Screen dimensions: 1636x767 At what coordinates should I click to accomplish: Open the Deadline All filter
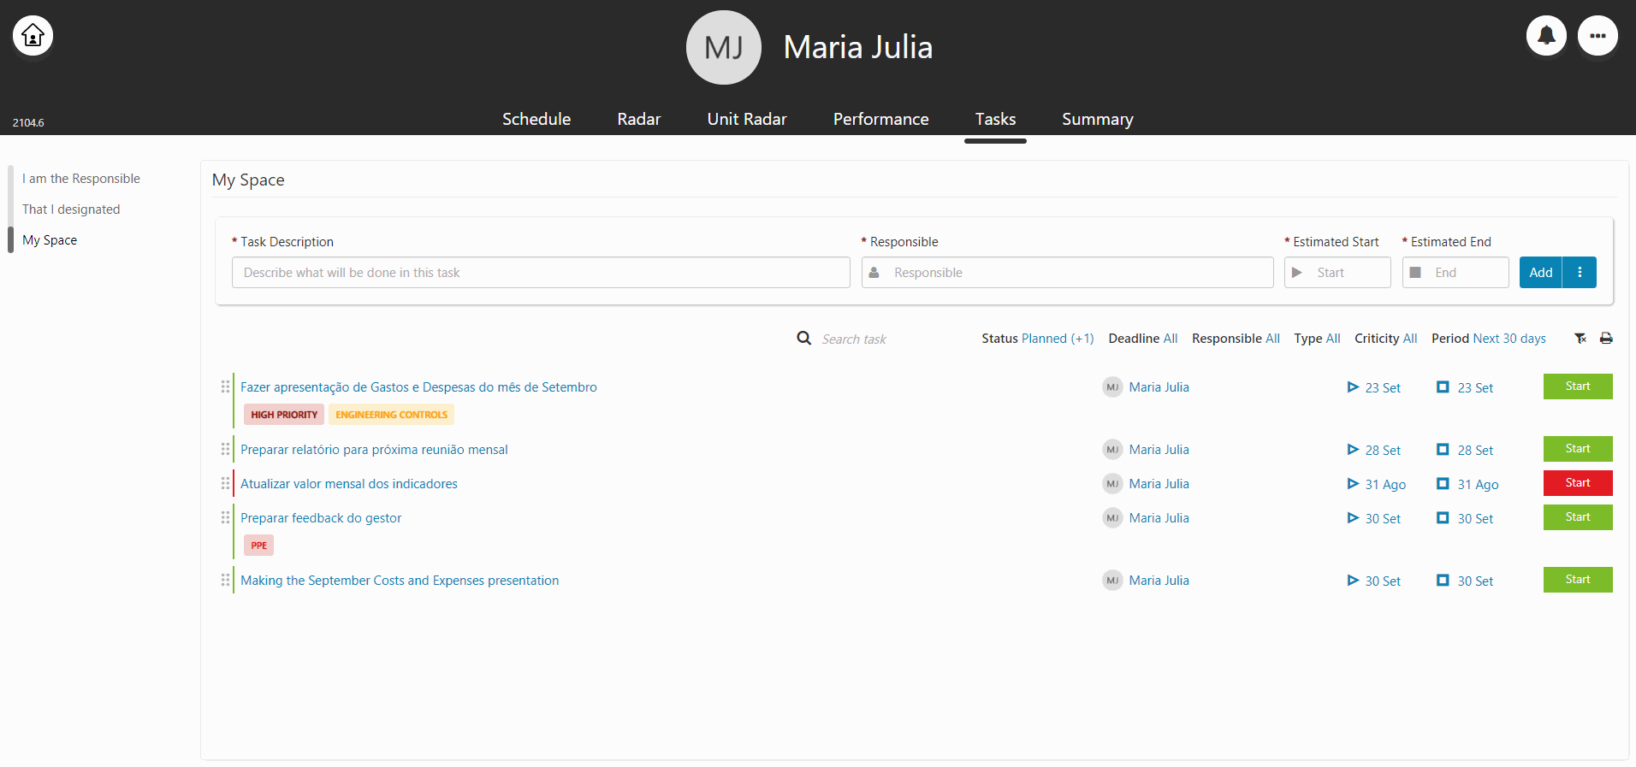(1142, 339)
